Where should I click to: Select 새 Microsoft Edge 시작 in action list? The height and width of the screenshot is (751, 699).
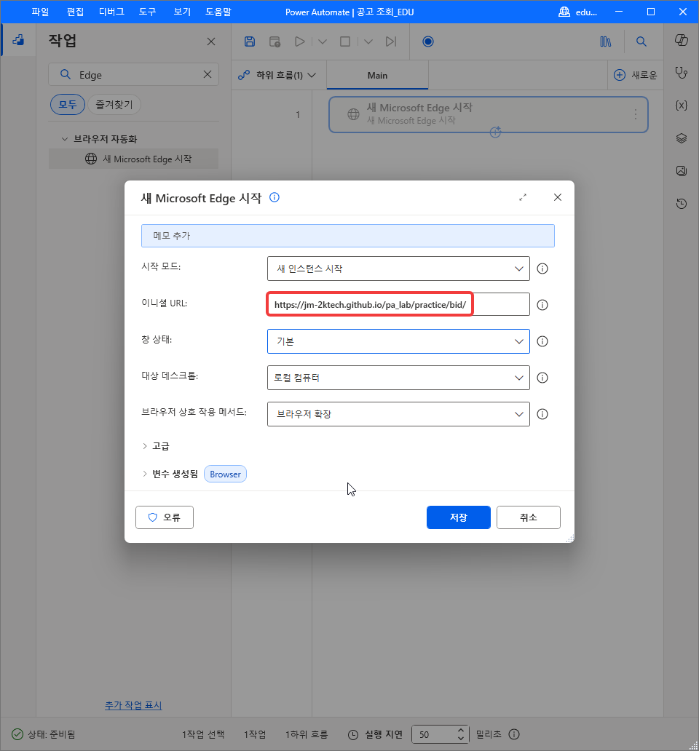134,159
